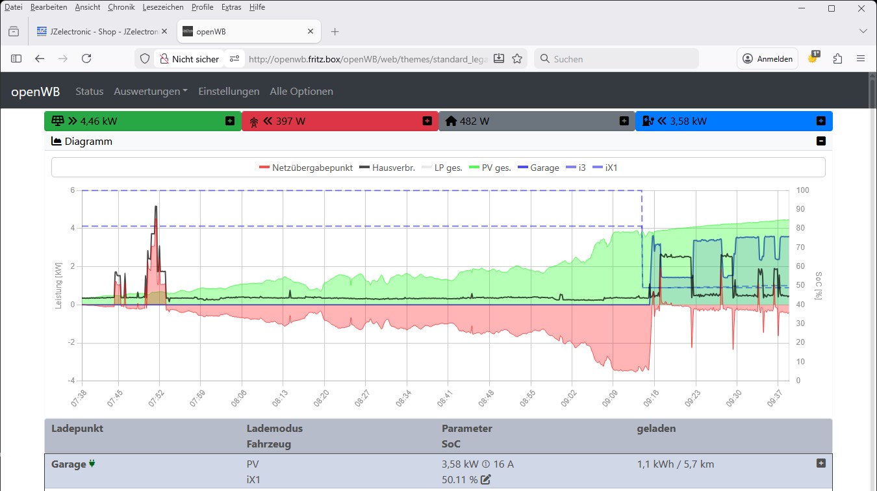Open the Firefox extensions puzzle icon
The height and width of the screenshot is (491, 877).
tap(837, 58)
